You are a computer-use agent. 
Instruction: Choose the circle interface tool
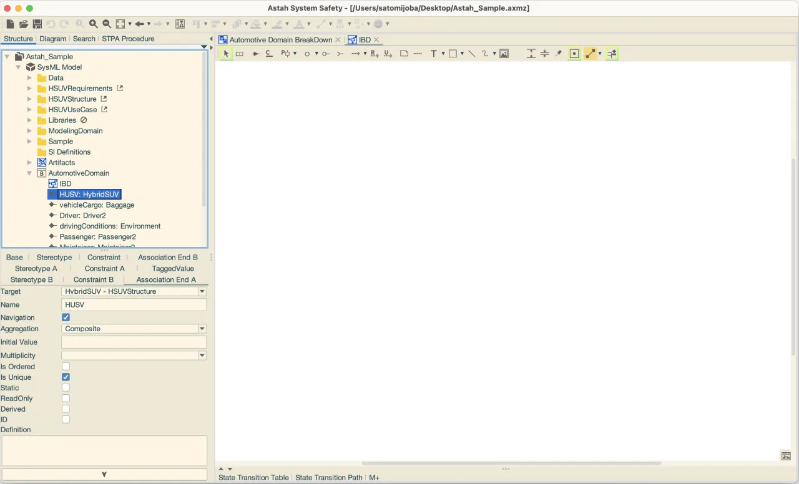[x=307, y=54]
